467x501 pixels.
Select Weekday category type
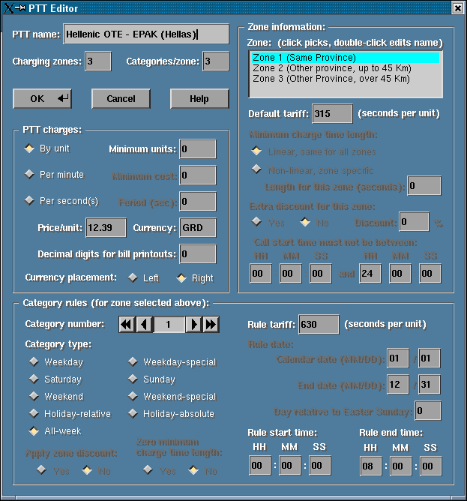tap(34, 362)
